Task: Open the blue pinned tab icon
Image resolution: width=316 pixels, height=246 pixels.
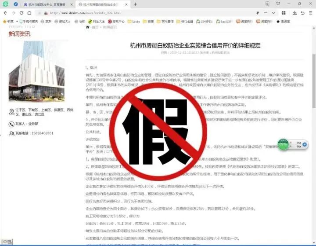Action: pyautogui.click(x=16, y=4)
